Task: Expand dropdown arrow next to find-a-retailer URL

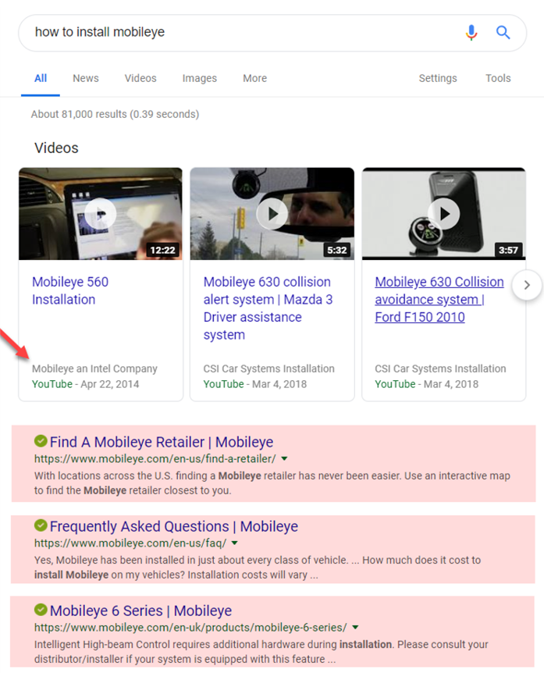Action: pos(284,459)
